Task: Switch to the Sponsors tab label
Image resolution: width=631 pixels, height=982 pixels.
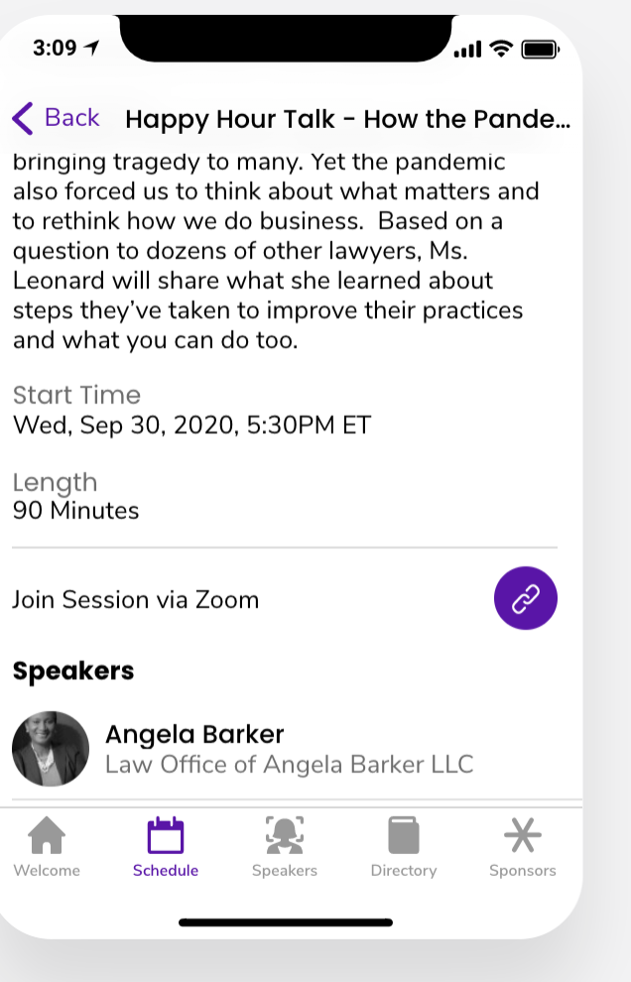Action: point(523,871)
